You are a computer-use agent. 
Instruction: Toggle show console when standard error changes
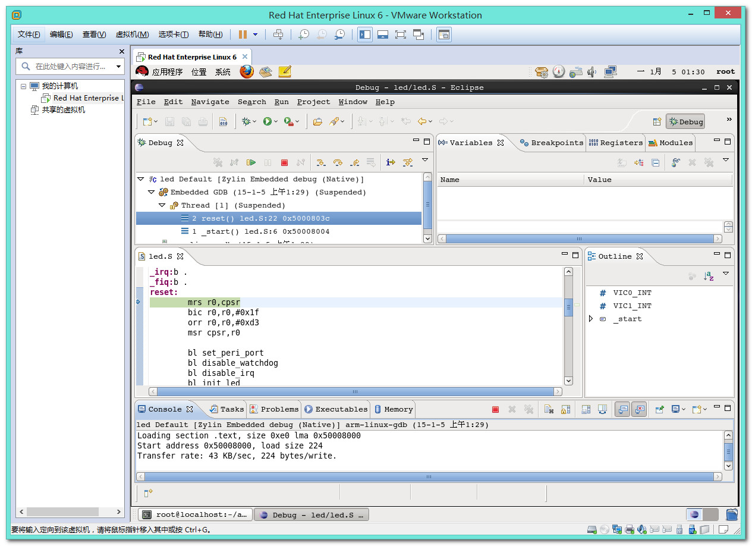[x=639, y=409]
